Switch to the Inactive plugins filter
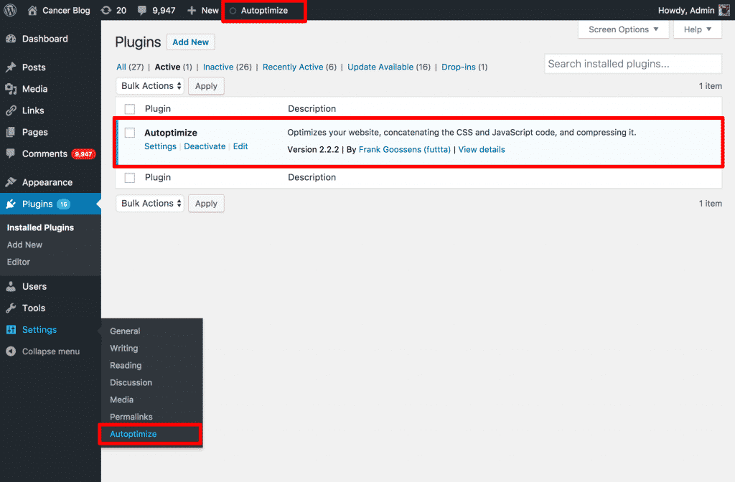The image size is (735, 482). (x=217, y=67)
